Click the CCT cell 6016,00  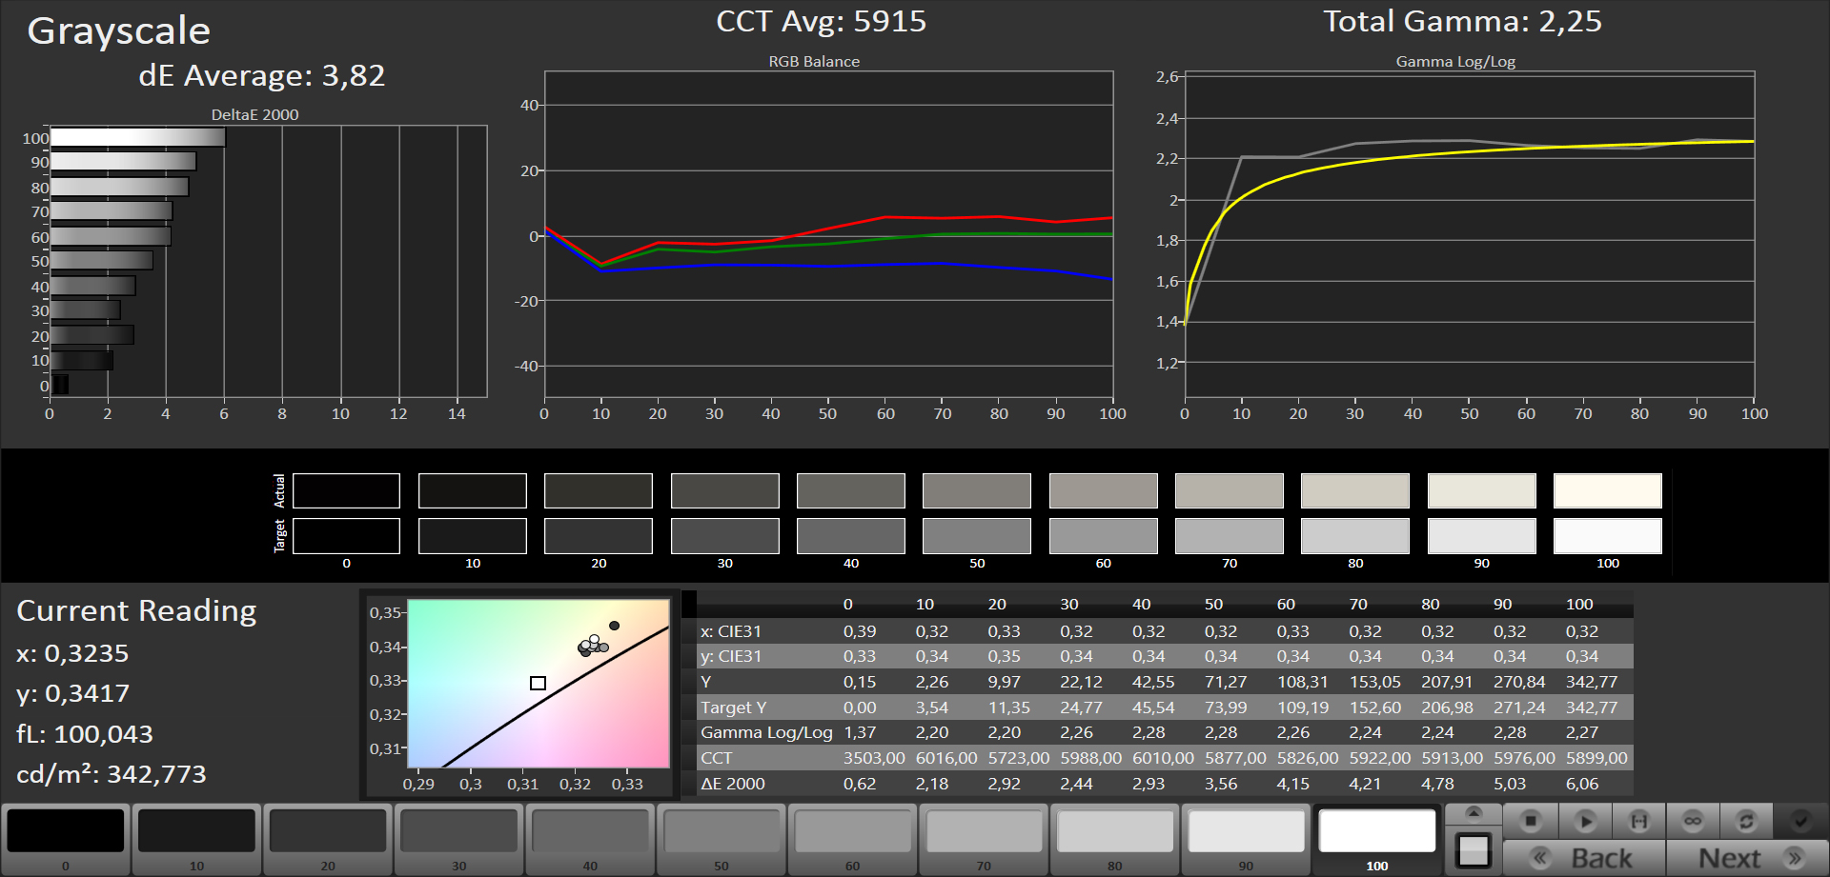(x=946, y=758)
